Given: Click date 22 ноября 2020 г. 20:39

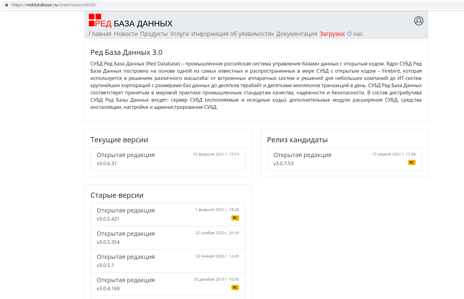Looking at the screenshot, I should [217, 233].
